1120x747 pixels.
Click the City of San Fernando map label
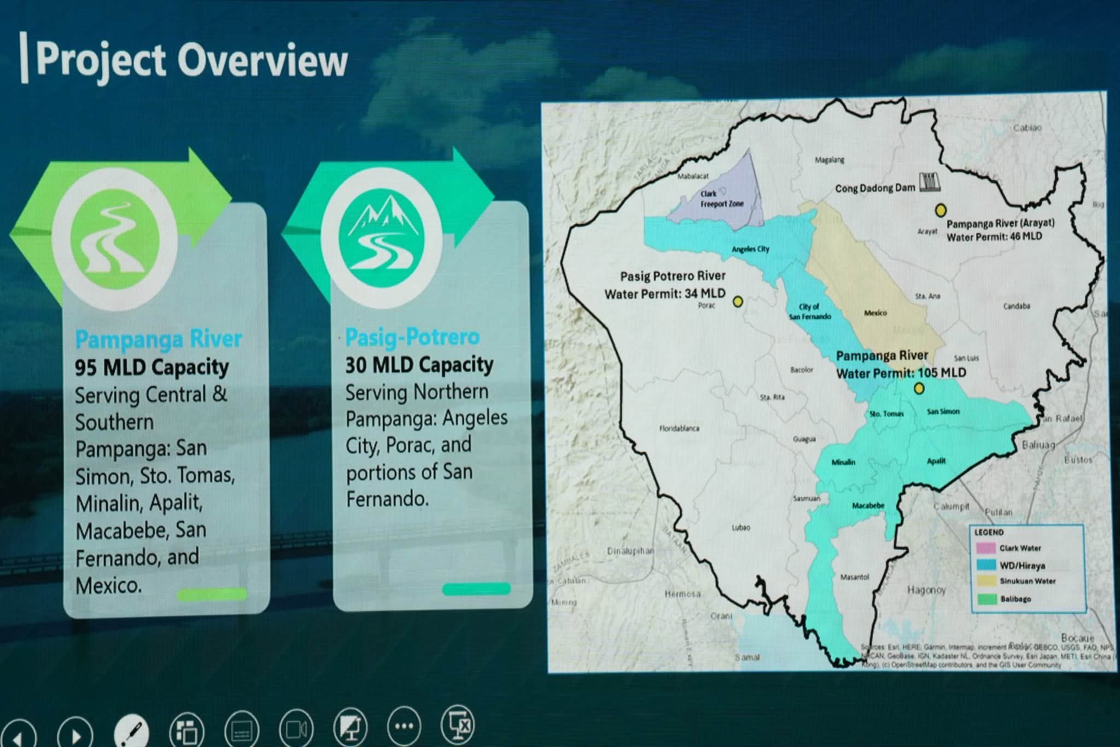(x=810, y=312)
